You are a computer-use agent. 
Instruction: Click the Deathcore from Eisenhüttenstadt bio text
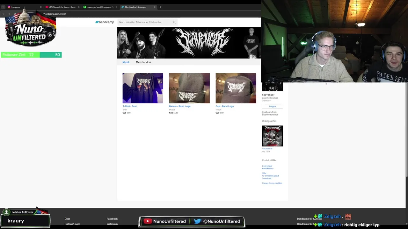tap(270, 113)
